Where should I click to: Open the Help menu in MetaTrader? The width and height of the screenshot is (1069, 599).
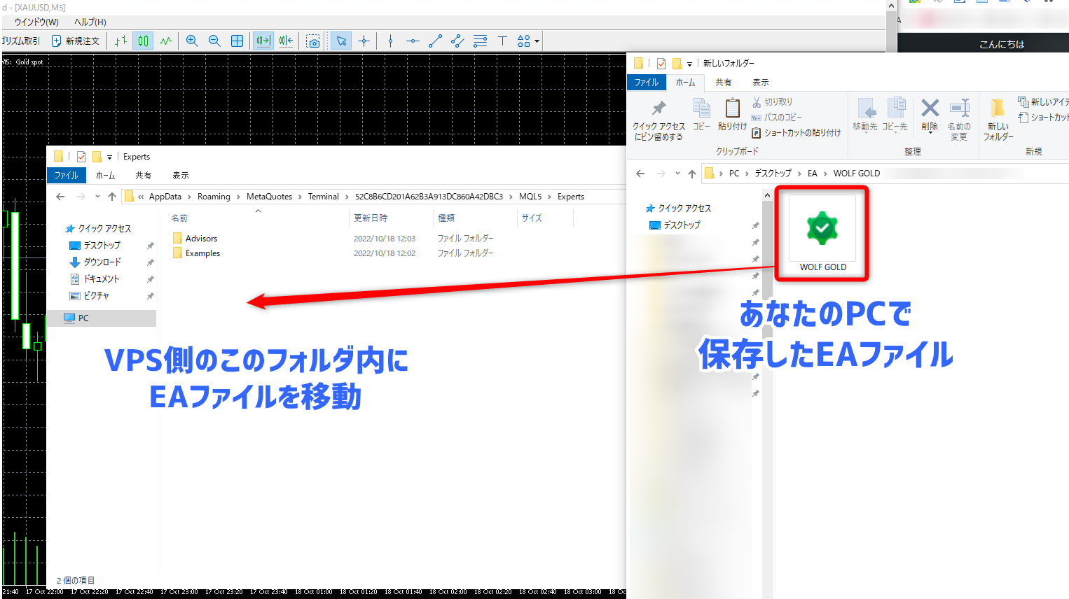[90, 22]
